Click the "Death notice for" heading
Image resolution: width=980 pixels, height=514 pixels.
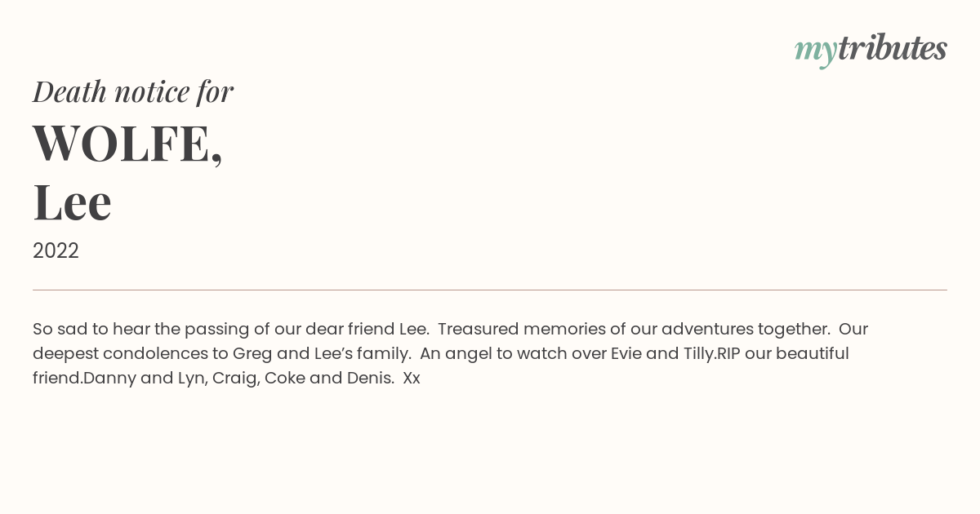coord(133,91)
